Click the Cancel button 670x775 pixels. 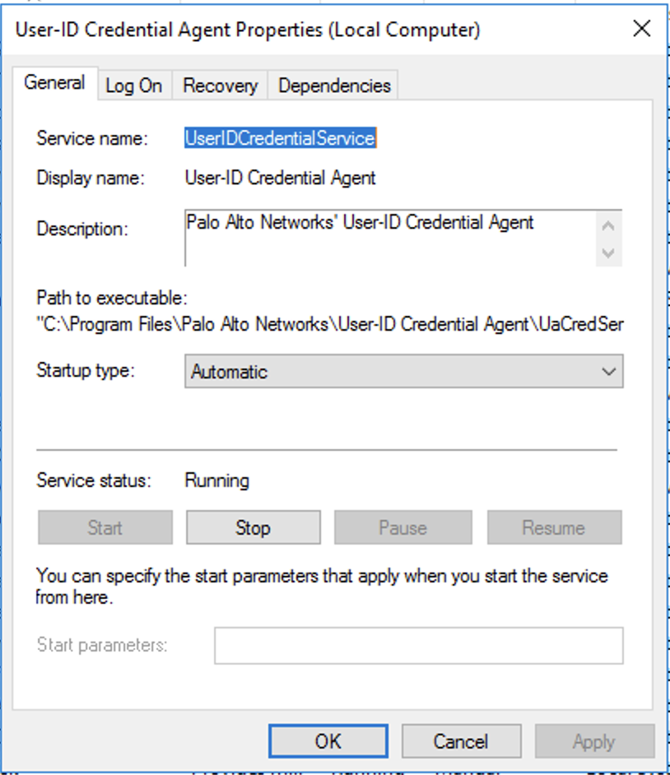tap(461, 741)
